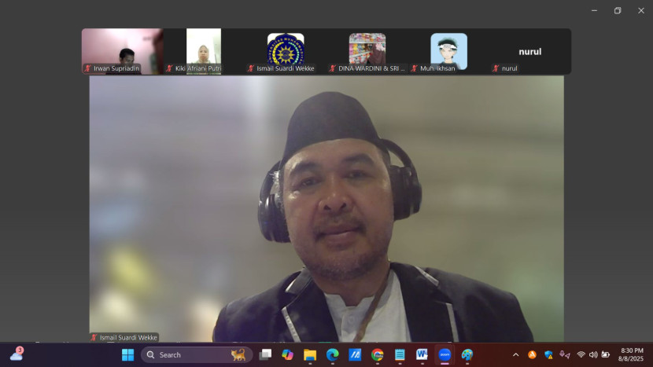Open Microsoft Edge from the taskbar
Viewport: 653px width, 367px height.
pyautogui.click(x=333, y=354)
